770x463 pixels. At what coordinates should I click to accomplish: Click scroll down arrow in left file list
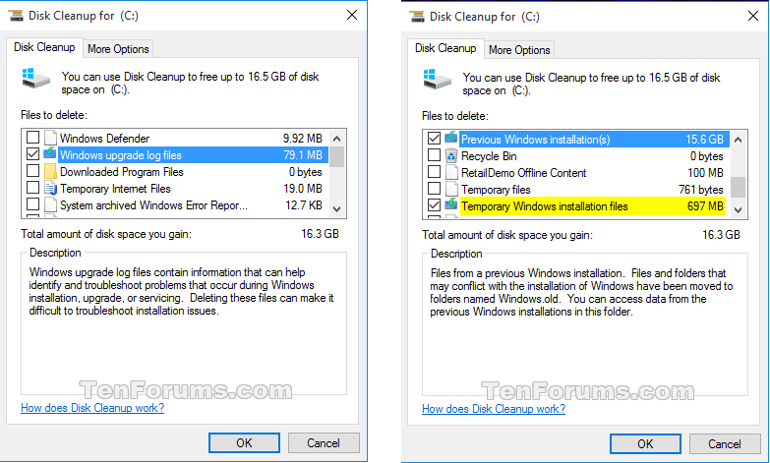[337, 208]
